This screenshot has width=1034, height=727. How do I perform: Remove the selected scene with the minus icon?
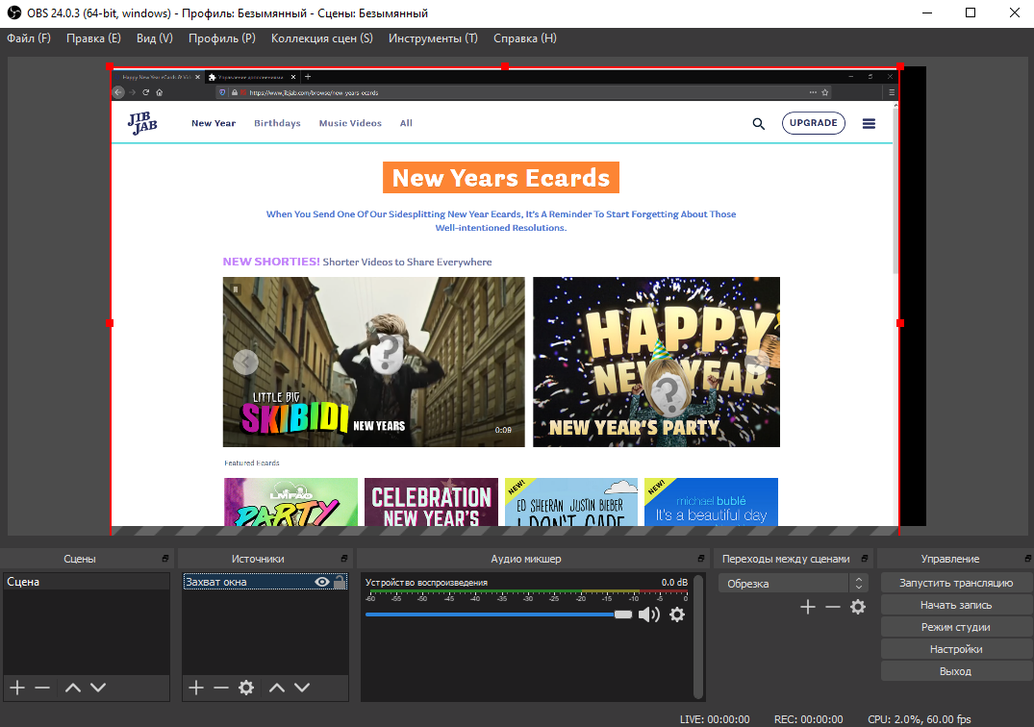click(42, 688)
